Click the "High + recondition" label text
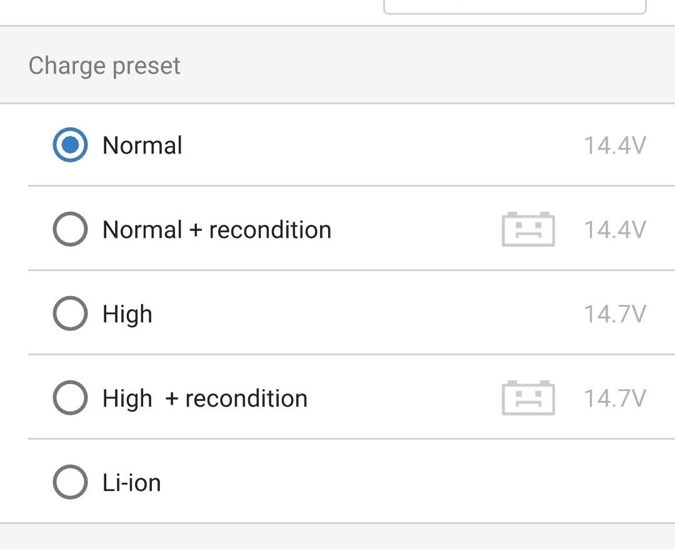 pyautogui.click(x=205, y=398)
